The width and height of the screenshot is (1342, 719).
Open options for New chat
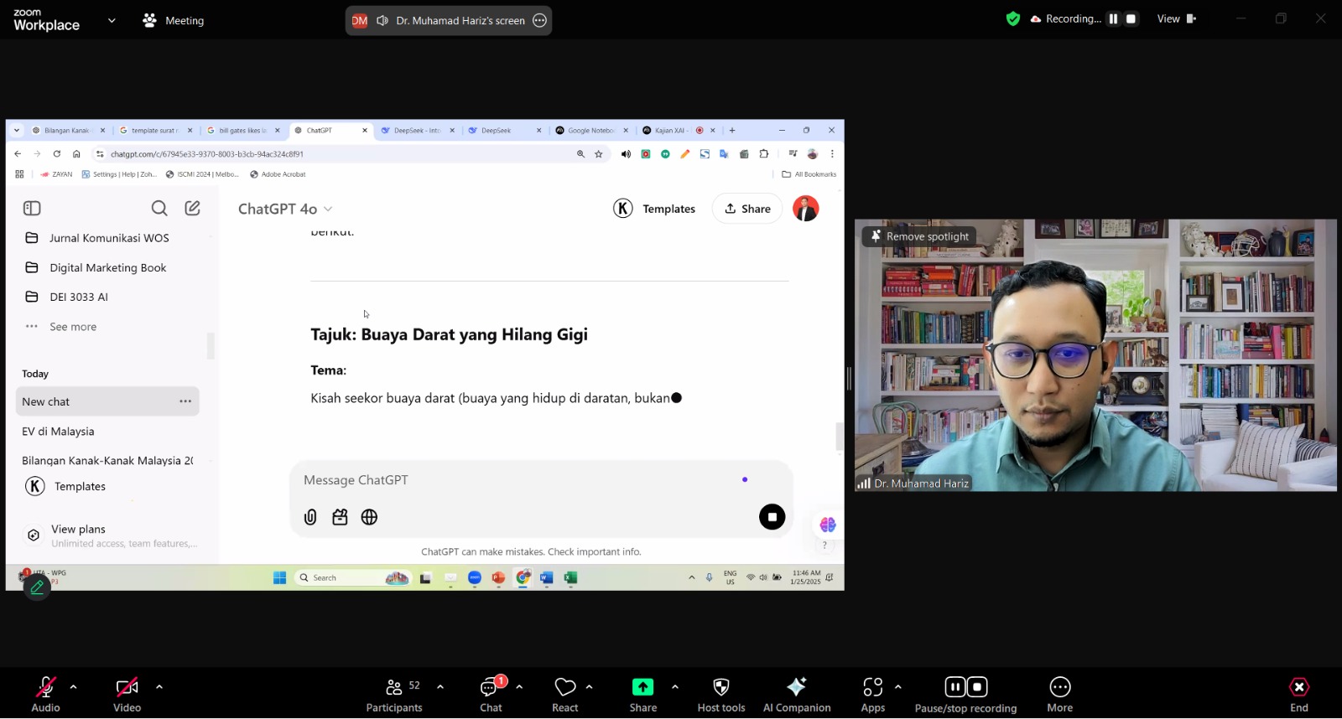tap(185, 401)
